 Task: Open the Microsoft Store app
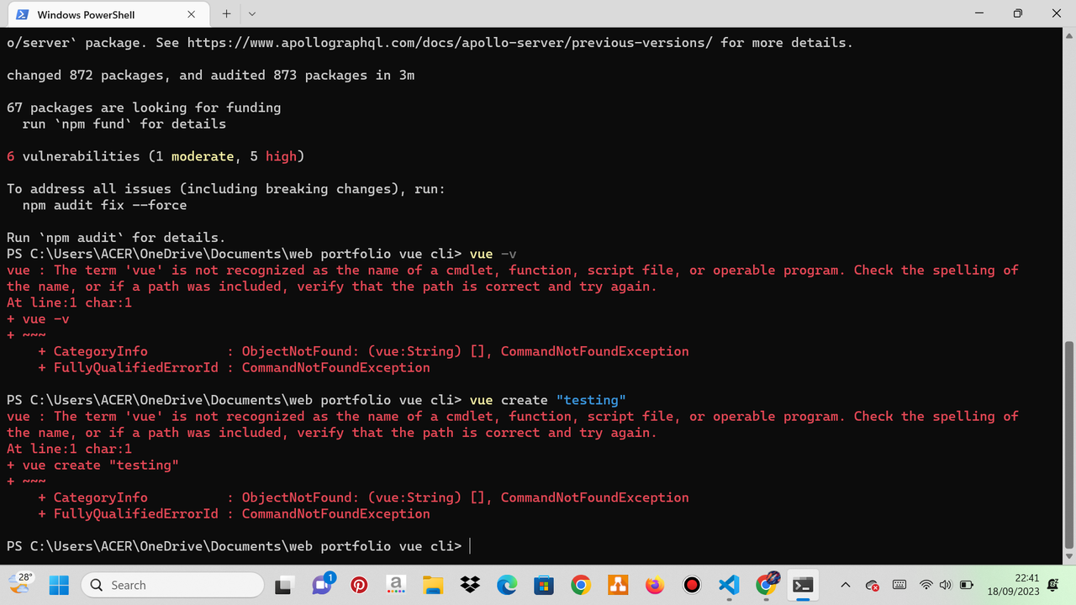click(544, 584)
